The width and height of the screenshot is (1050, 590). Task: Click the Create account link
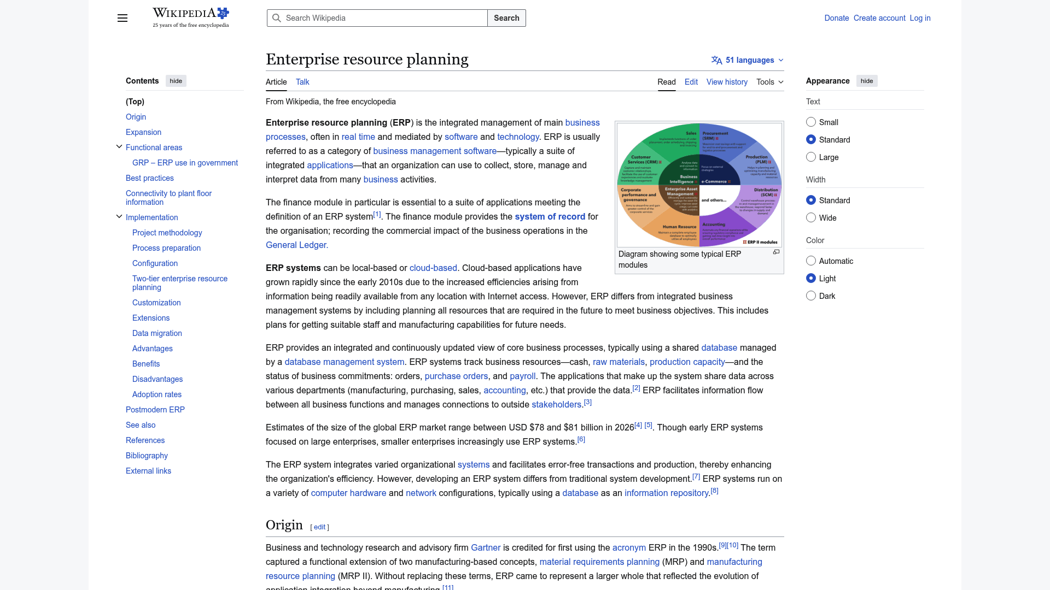[x=879, y=18]
